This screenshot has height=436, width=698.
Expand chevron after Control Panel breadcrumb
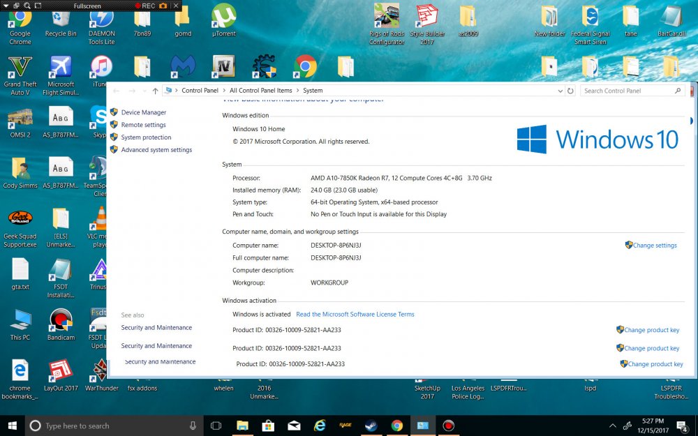coord(224,90)
